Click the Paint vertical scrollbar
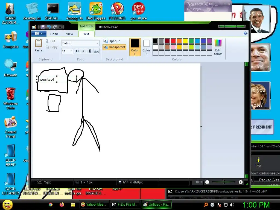Screen dimensions: 280x210 246,120
